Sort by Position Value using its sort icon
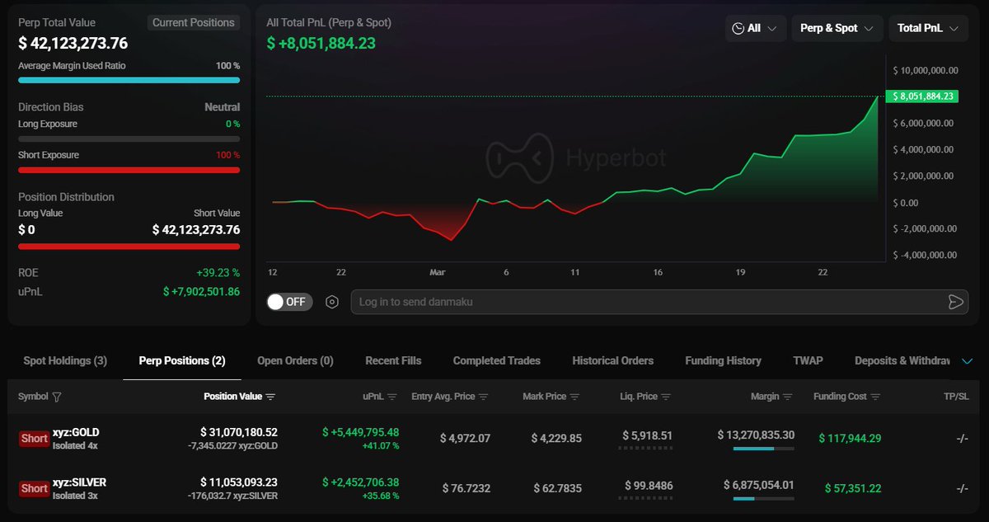Screen dimensions: 989x522 [271, 397]
